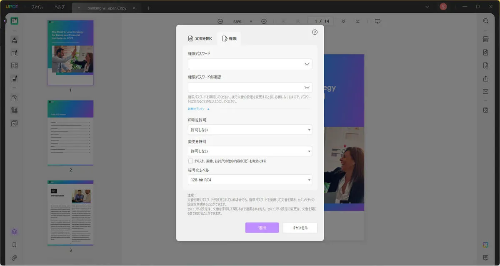Click the UPDF logo in title bar
This screenshot has width=500, height=266.
[x=12, y=7]
